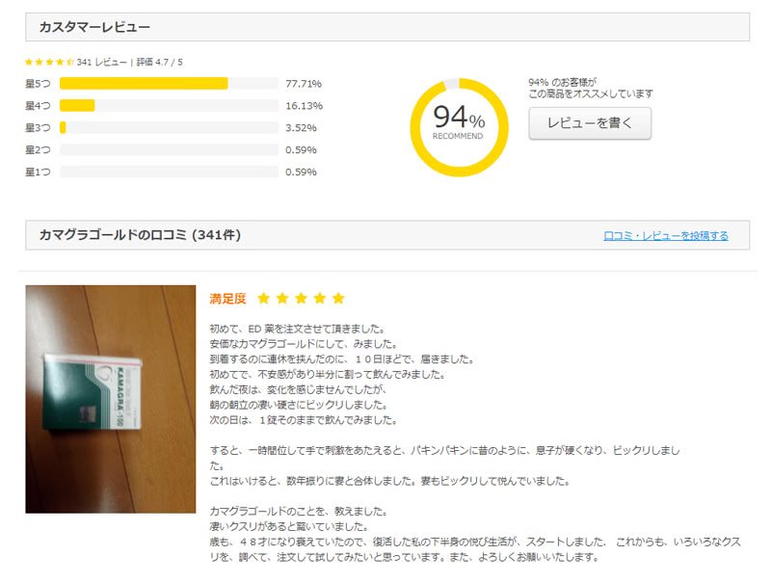The height and width of the screenshot is (583, 771).
Task: Click the レビューを書く button
Action: pyautogui.click(x=590, y=123)
